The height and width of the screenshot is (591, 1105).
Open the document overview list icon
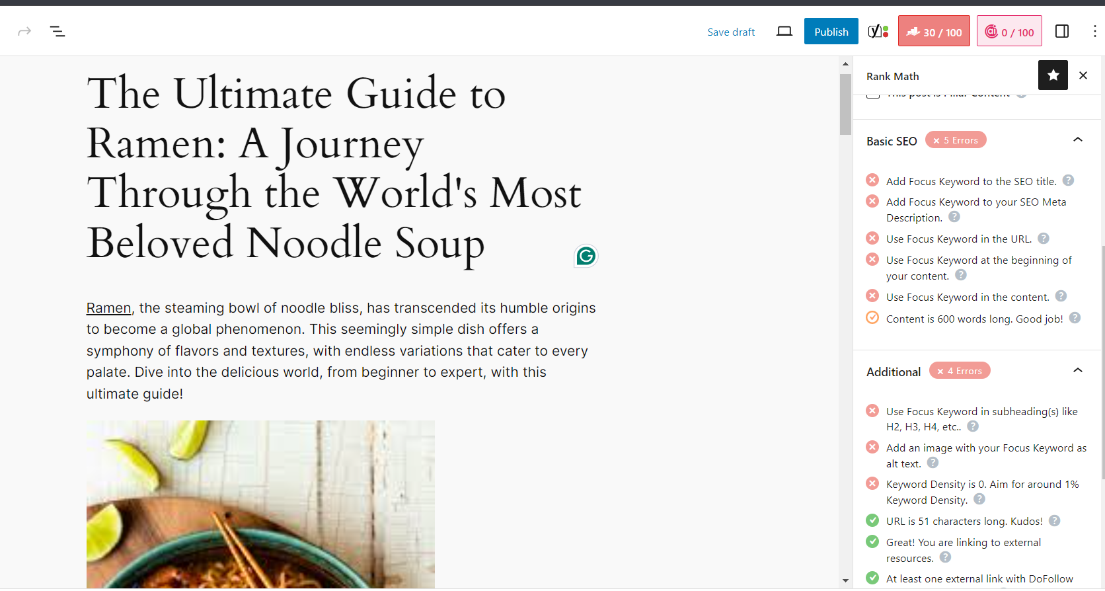[x=57, y=31]
